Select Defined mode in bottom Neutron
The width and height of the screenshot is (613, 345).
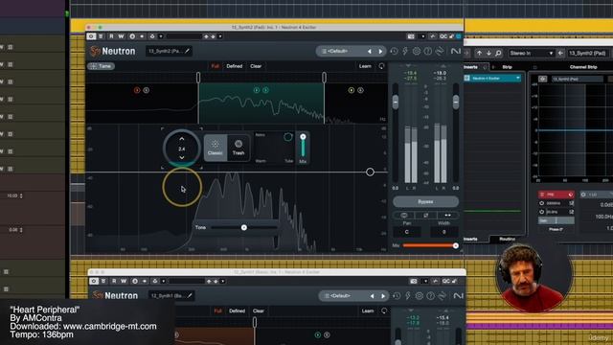[237, 310]
